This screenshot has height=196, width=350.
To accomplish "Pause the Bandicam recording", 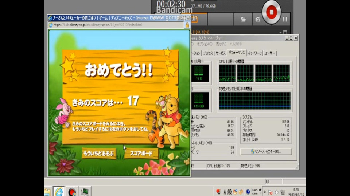I will [285, 19].
